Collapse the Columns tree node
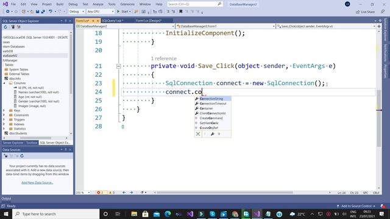The height and width of the screenshot is (219, 390). pyautogui.click(x=4, y=83)
